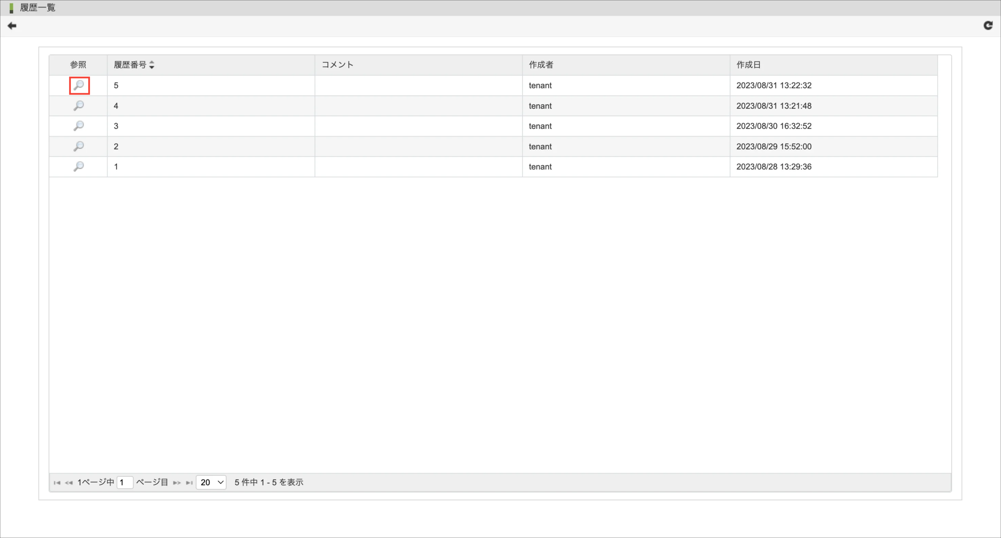Open reference magnifier for history number 2
The height and width of the screenshot is (538, 1001).
tap(79, 146)
